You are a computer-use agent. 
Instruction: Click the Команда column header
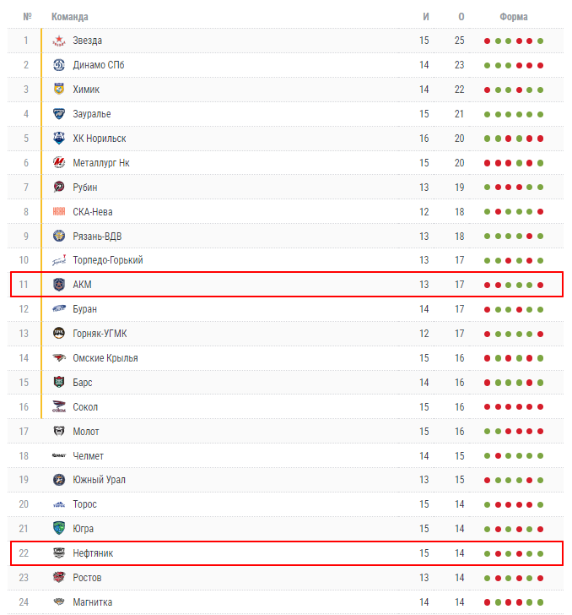pyautogui.click(x=69, y=17)
